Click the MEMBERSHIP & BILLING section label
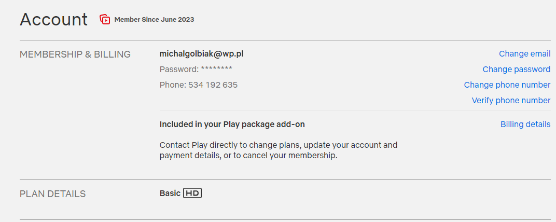556x222 pixels. click(x=75, y=54)
